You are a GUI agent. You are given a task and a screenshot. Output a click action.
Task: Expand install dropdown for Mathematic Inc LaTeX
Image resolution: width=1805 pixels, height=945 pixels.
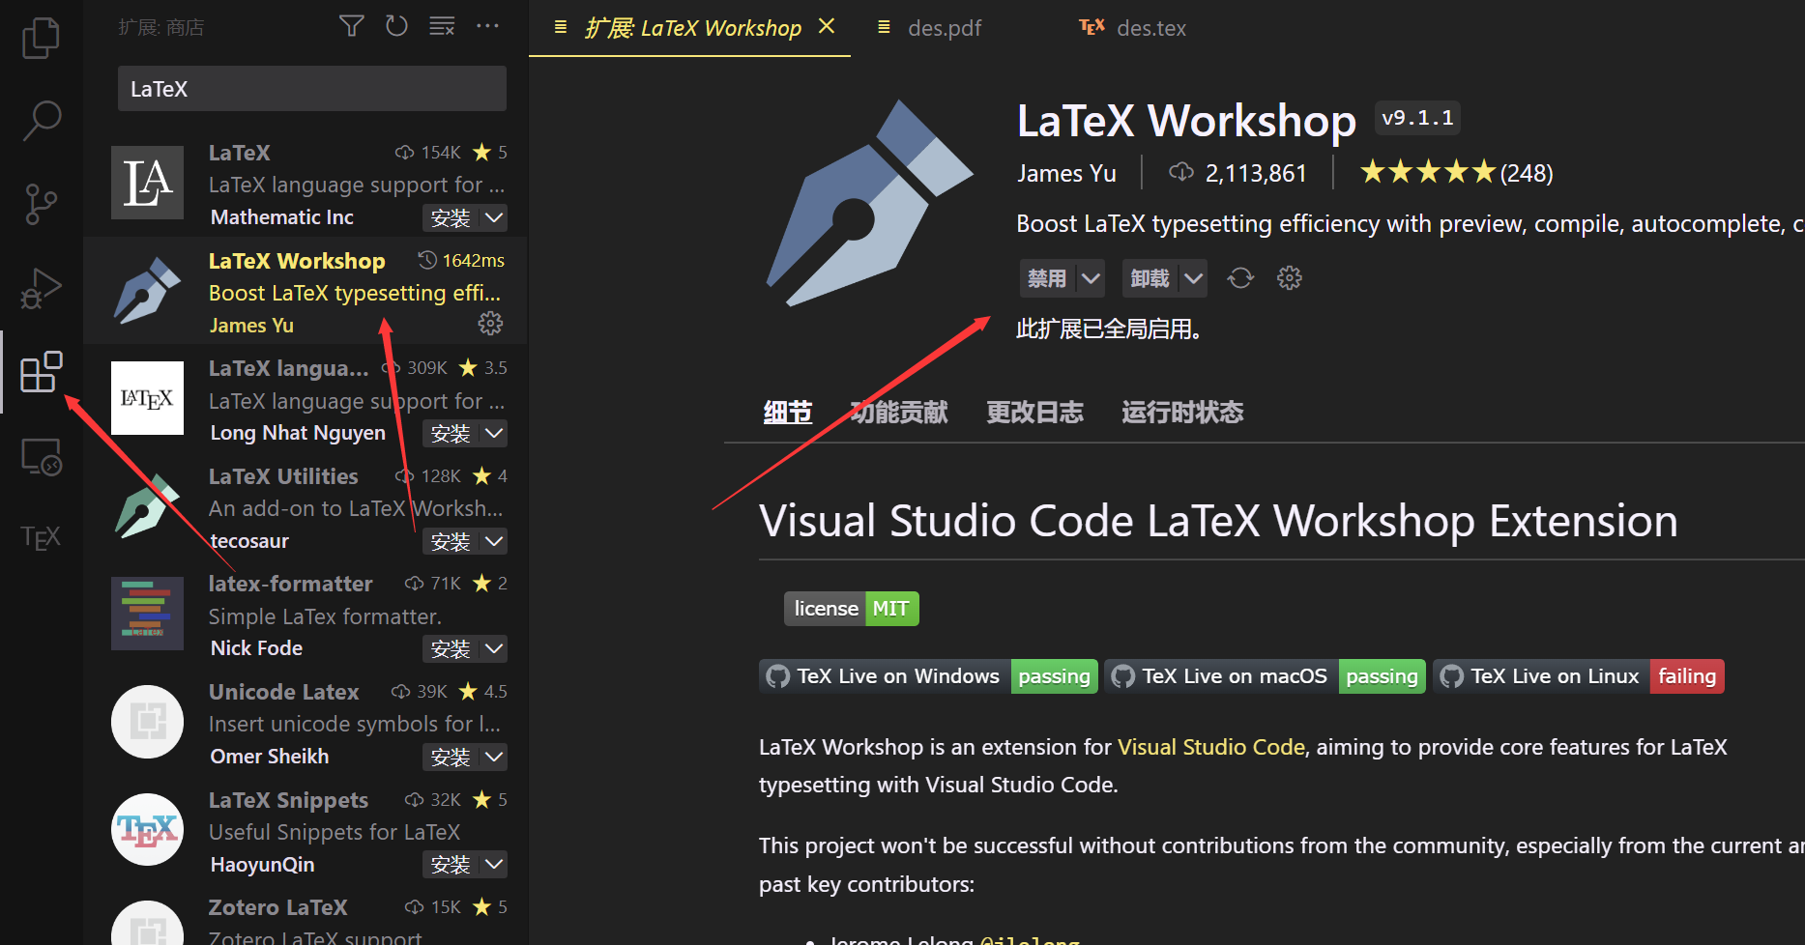pyautogui.click(x=494, y=217)
